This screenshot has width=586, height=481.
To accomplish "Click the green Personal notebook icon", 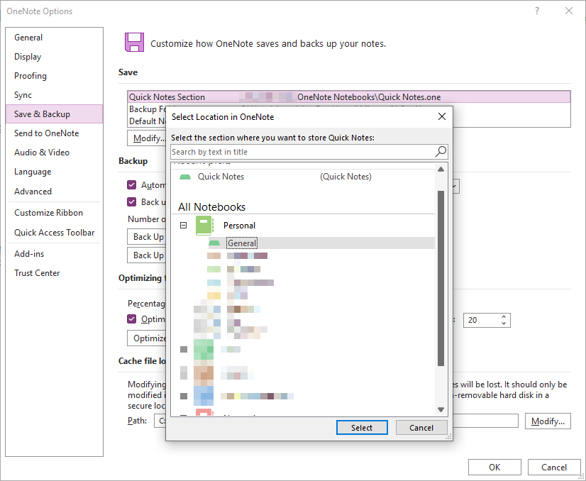I will click(x=204, y=226).
